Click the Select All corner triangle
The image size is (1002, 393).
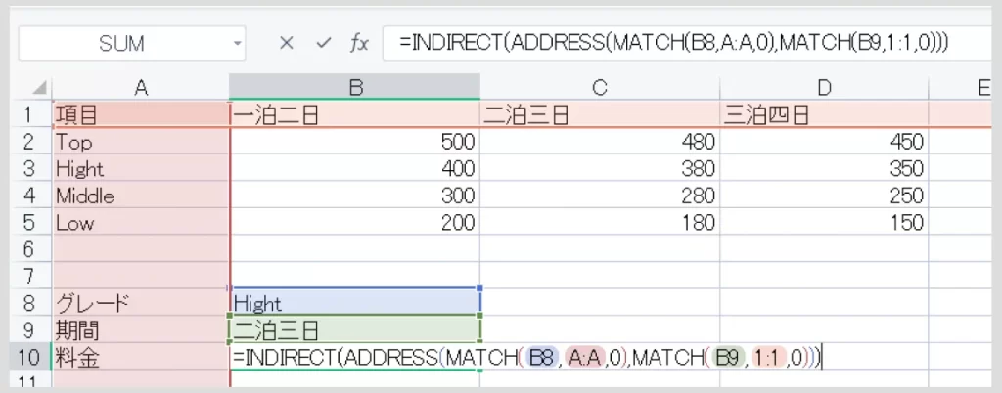pos(38,88)
